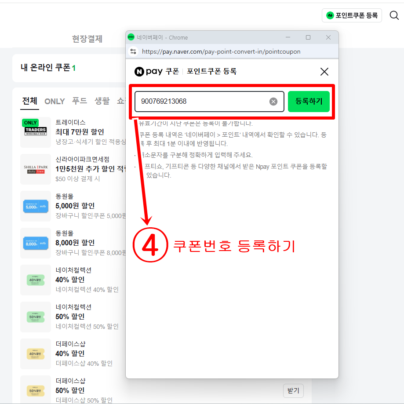404x404 pixels.
Task: Click the green 등록하기 button
Action: [x=309, y=101]
